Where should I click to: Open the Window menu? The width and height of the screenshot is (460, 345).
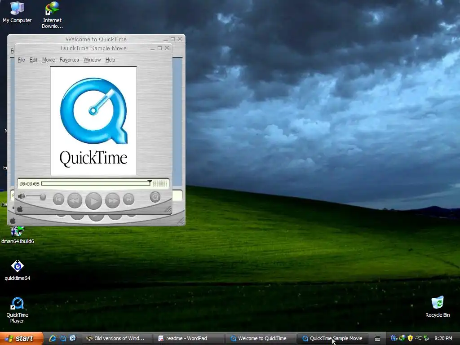92,60
